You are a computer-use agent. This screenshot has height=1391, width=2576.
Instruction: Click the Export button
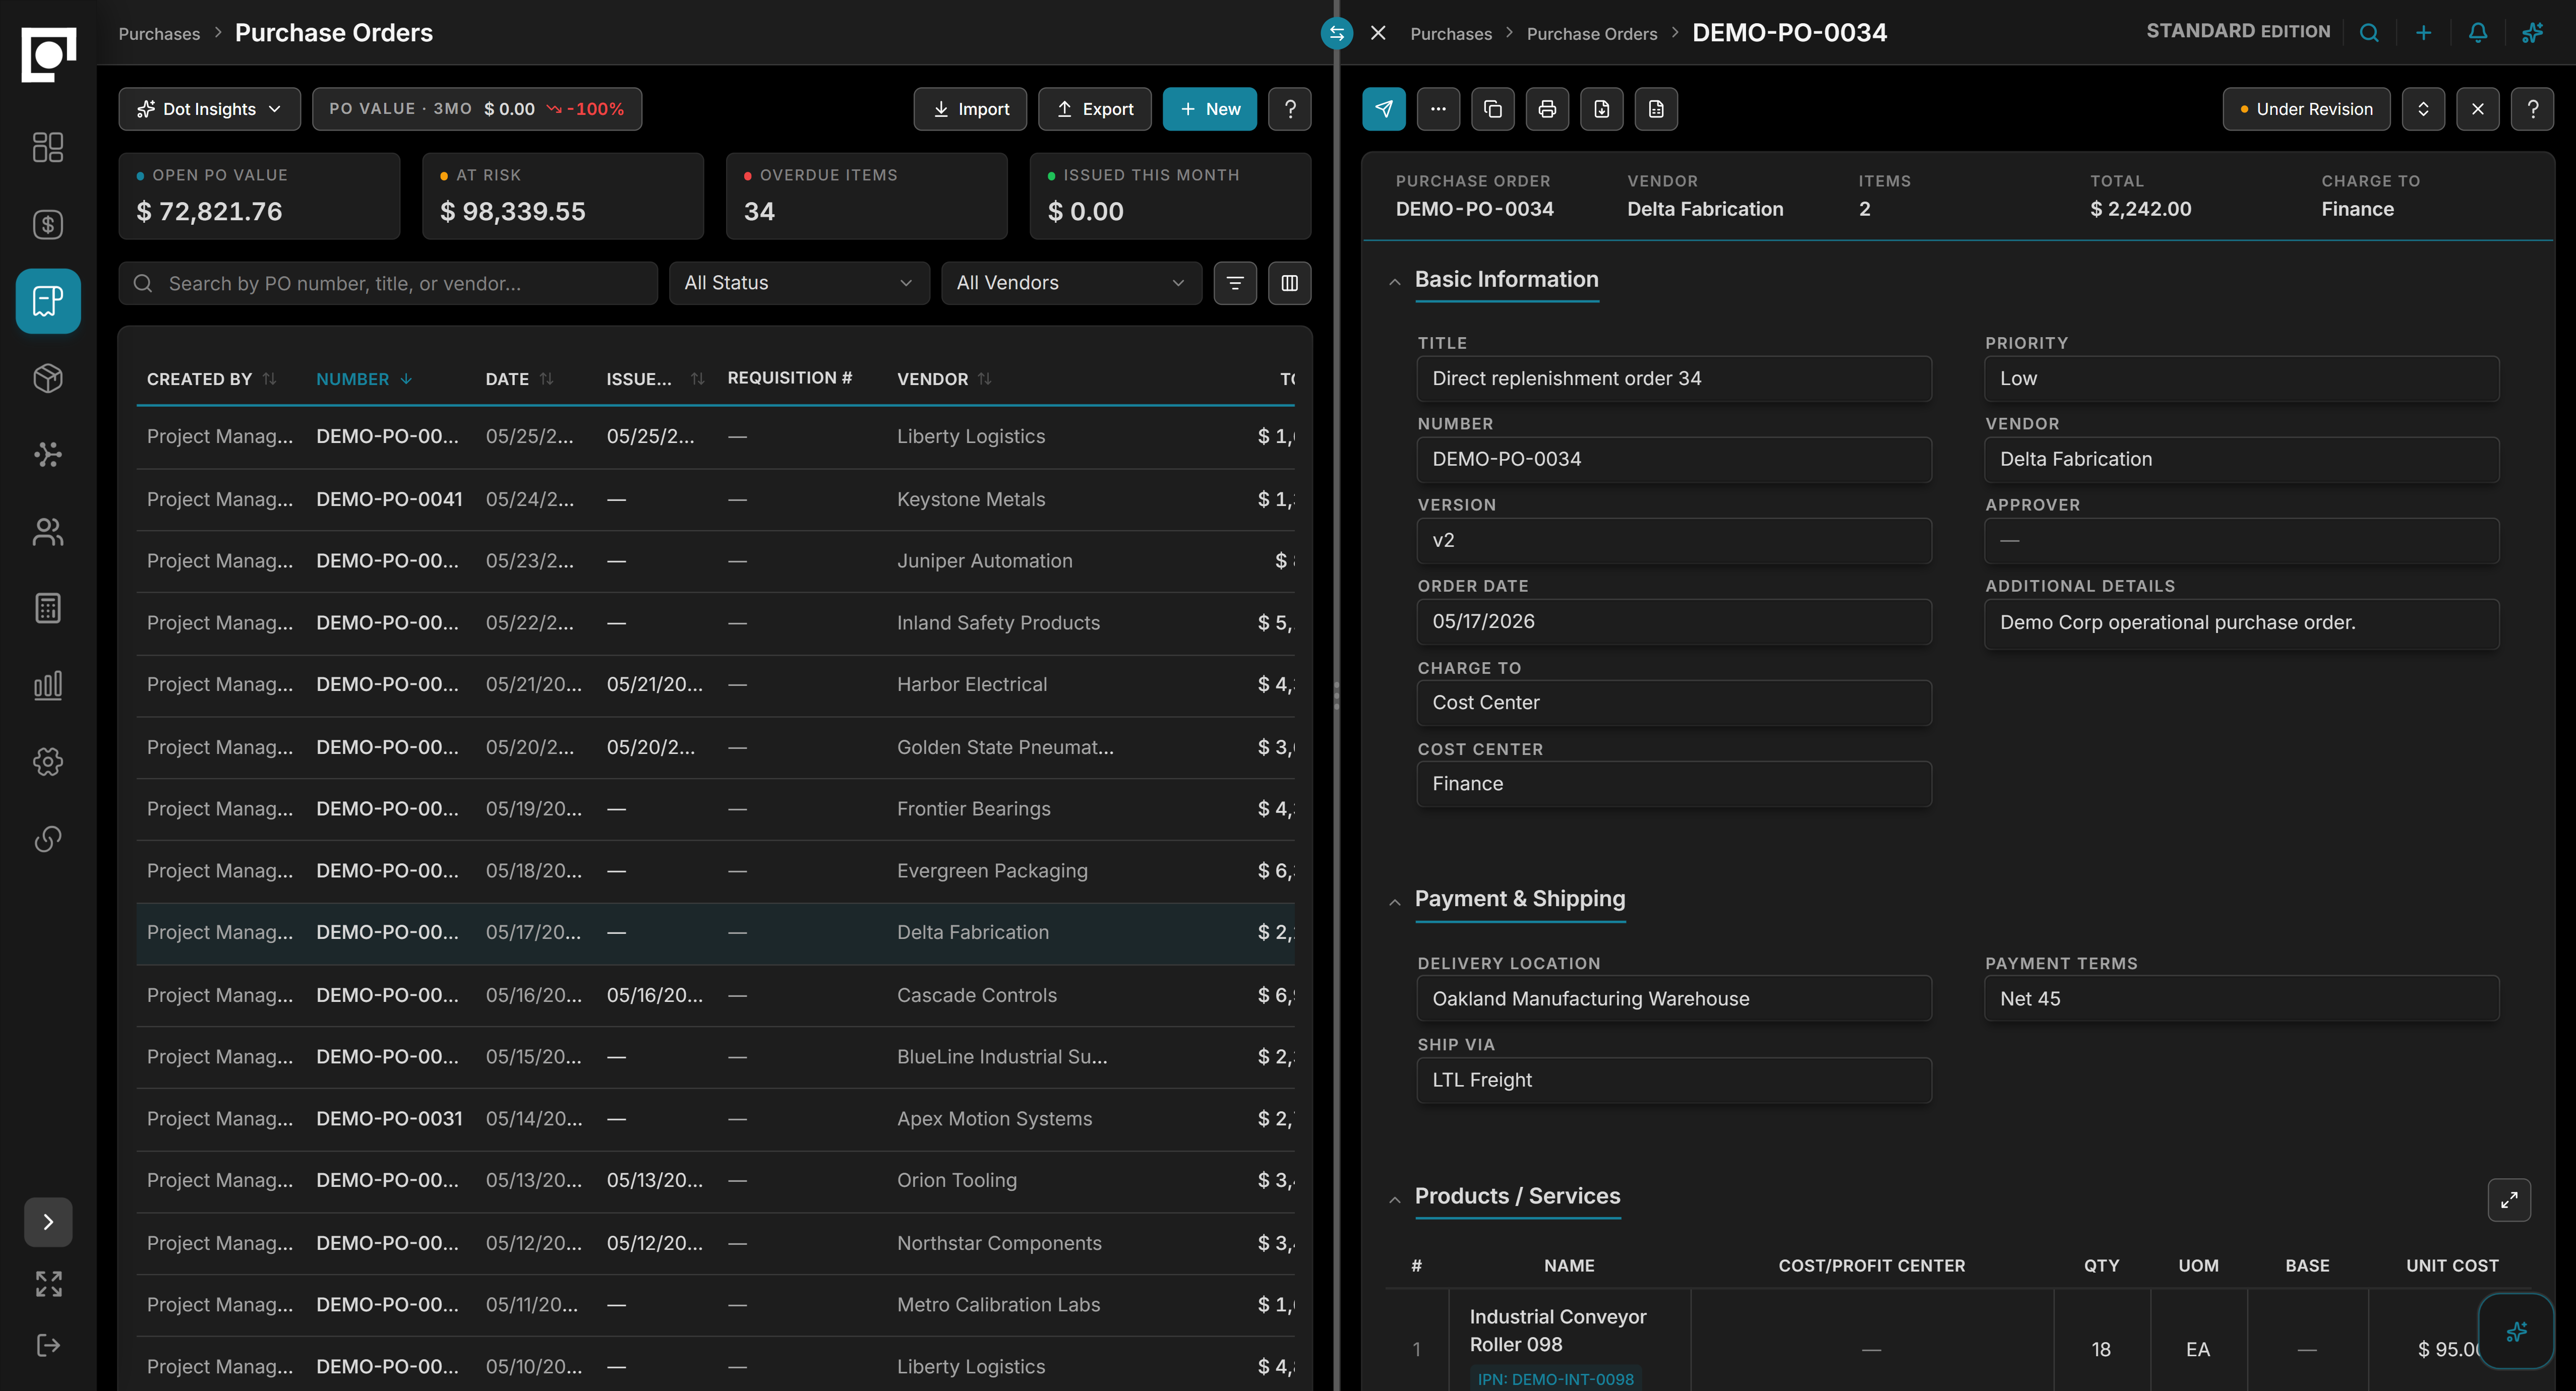pos(1095,109)
